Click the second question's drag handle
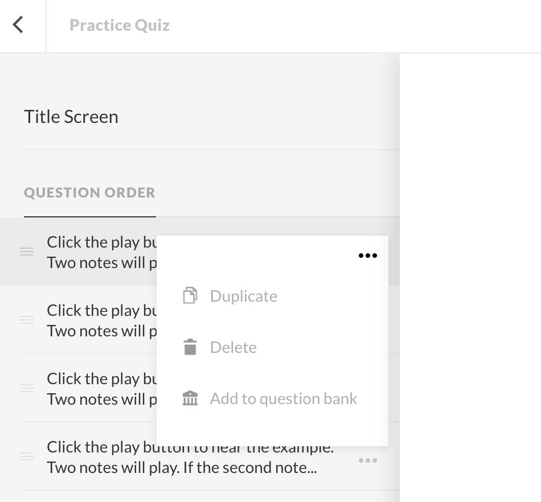Viewport: 541px width, 502px height. [x=27, y=320]
